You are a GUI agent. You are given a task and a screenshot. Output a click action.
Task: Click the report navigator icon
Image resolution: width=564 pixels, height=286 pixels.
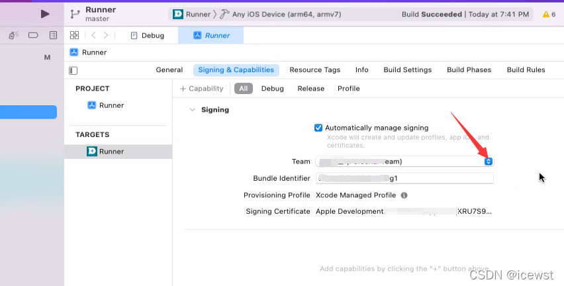pos(53,35)
